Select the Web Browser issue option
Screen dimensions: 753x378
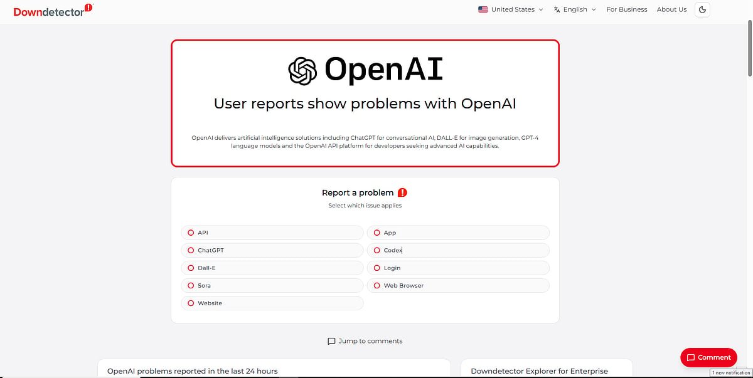[458, 285]
